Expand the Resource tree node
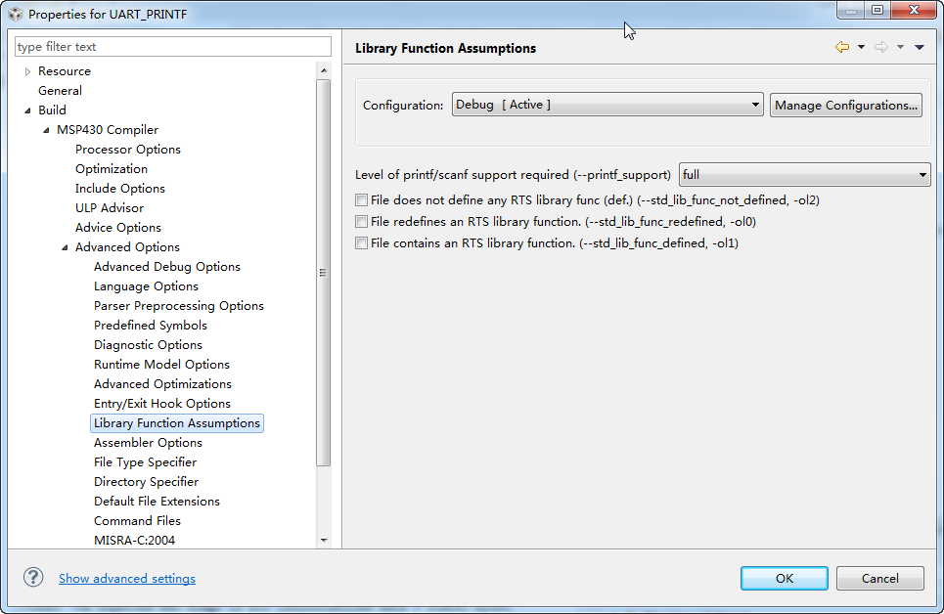The height and width of the screenshot is (614, 944). (27, 71)
